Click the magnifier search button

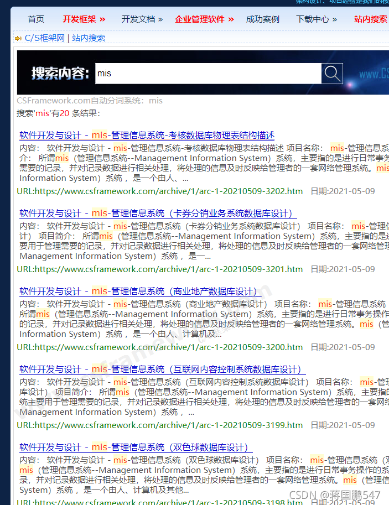[332, 74]
